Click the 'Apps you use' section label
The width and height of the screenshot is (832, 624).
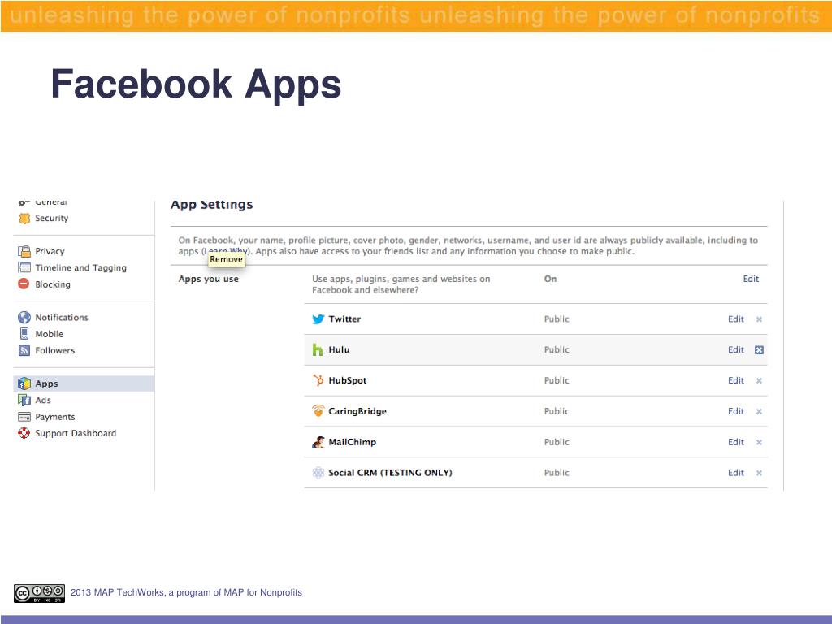pos(209,279)
